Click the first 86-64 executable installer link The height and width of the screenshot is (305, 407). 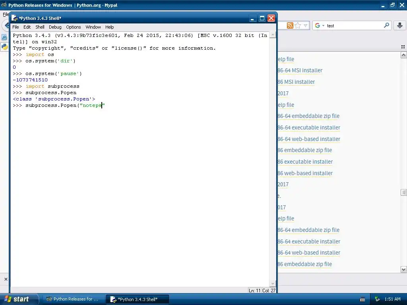(308, 127)
